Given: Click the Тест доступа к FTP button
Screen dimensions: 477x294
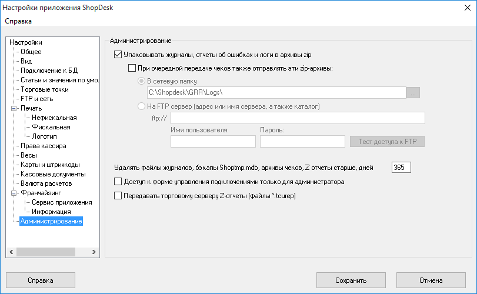Looking at the screenshot, I should click(x=387, y=141).
